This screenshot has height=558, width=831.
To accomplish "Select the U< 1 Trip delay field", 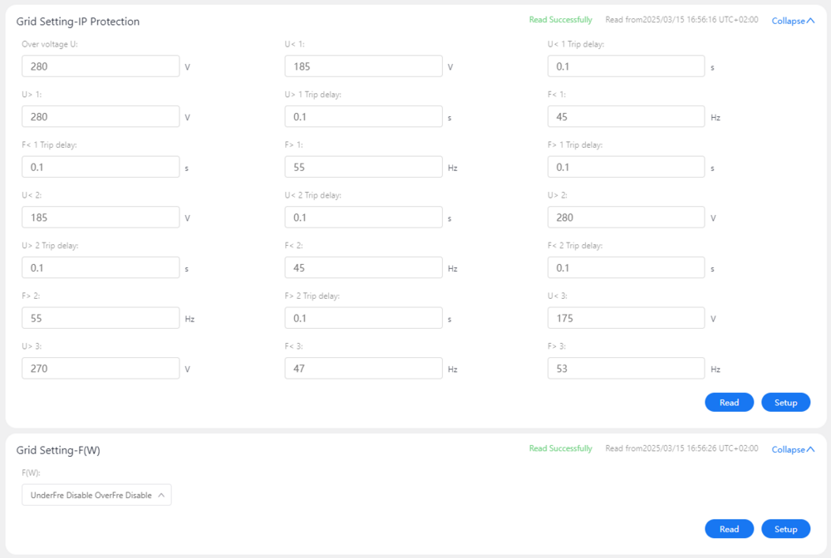I will coord(626,66).
